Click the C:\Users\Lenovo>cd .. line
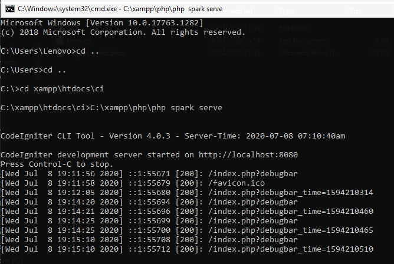Image resolution: width=394 pixels, height=264 pixels. pos(50,51)
